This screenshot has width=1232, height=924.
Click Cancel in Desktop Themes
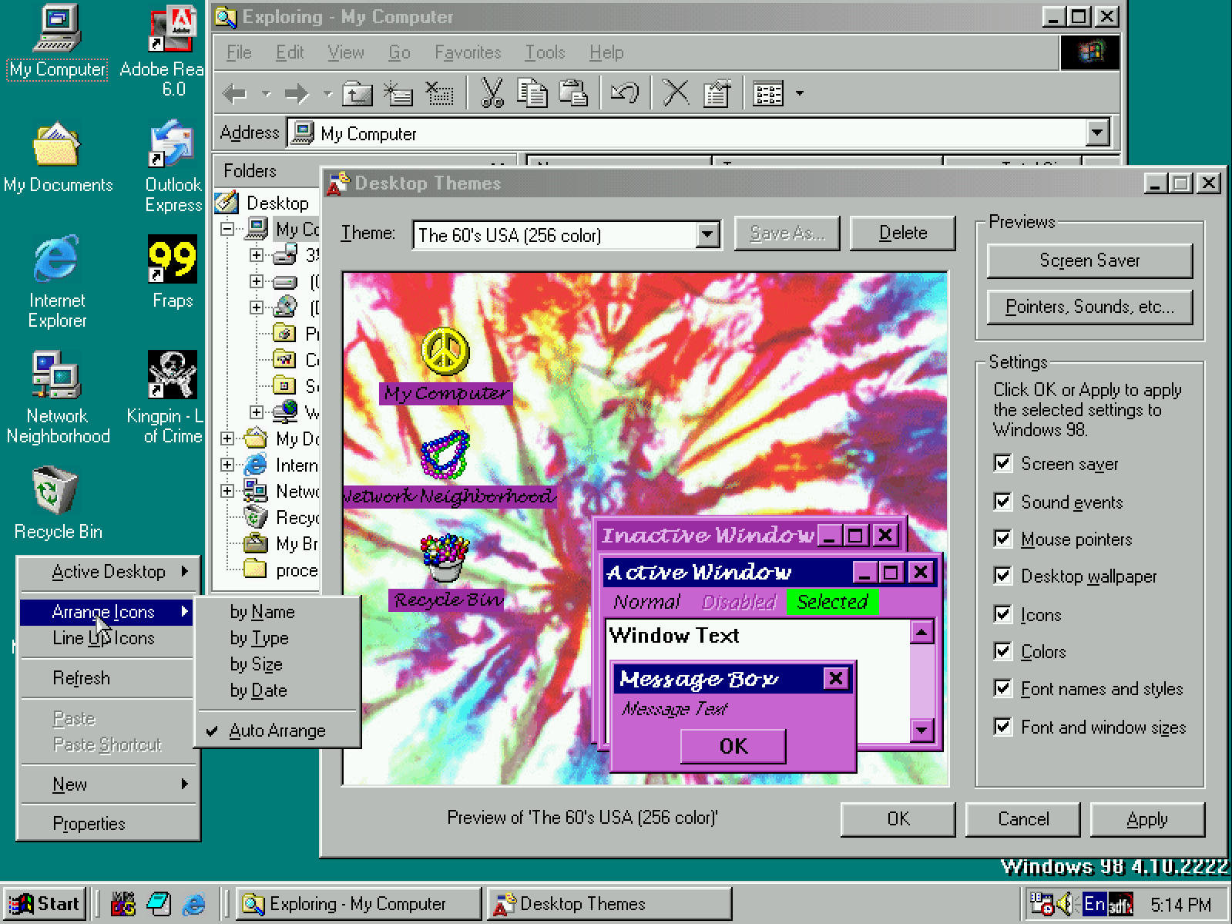(x=1023, y=819)
